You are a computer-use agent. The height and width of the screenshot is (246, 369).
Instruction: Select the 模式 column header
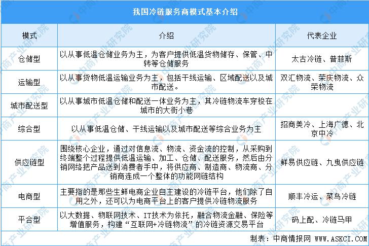click(29, 36)
